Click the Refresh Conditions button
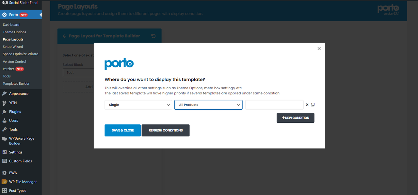The width and height of the screenshot is (418, 195). pyautogui.click(x=166, y=130)
